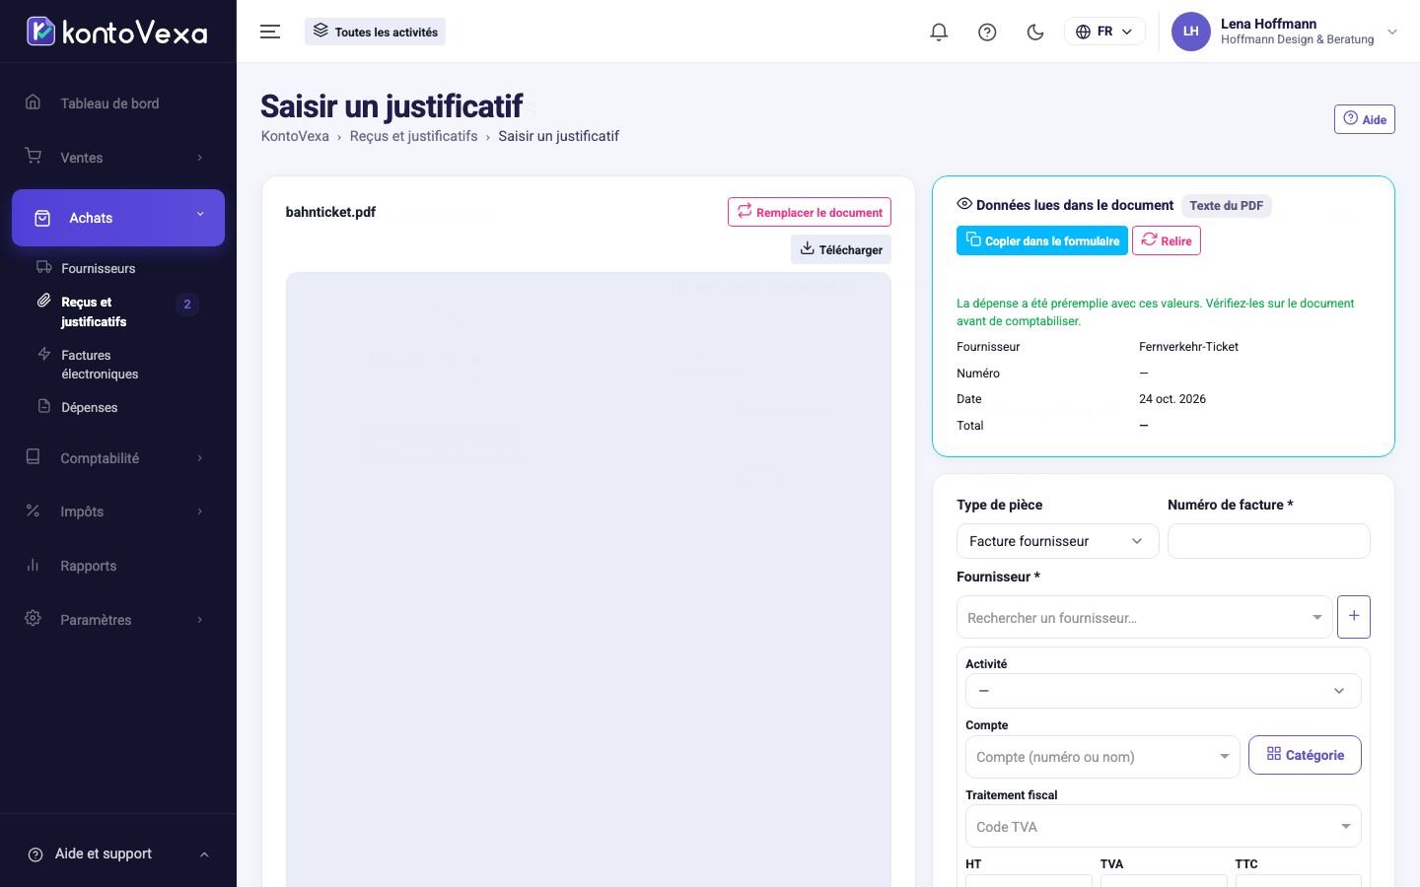This screenshot has height=887, width=1420.
Task: Expand the Paramètres menu
Action: click(x=118, y=620)
